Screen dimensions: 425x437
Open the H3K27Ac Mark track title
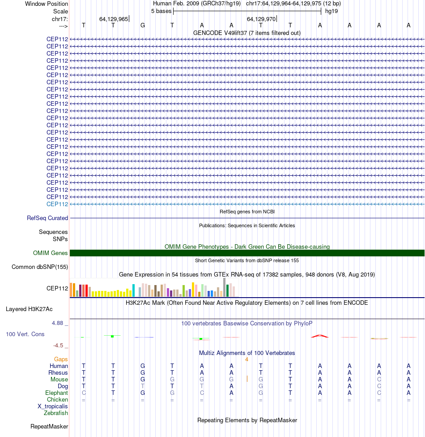coord(247,303)
